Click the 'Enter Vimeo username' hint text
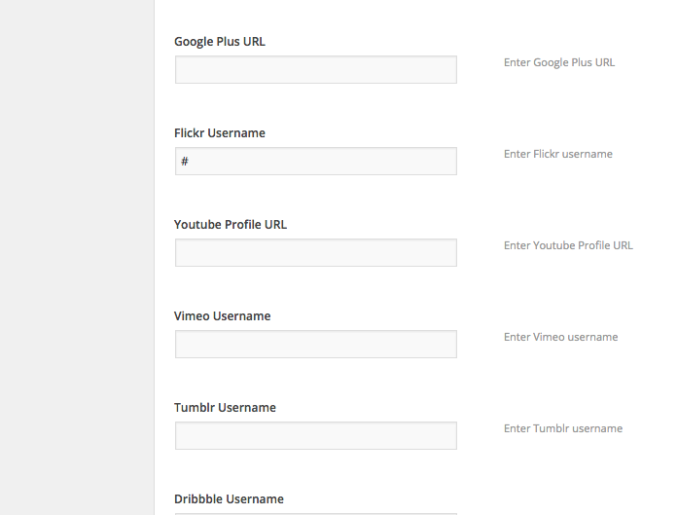 tap(561, 338)
